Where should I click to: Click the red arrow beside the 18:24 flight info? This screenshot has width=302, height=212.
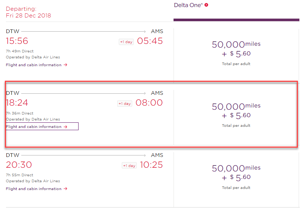(66, 126)
